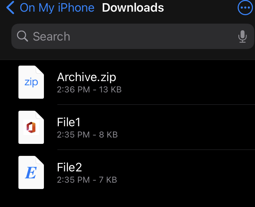This screenshot has width=255, height=207.
Task: Tap File2's 2:35 PM - 7 KB details
Action: pos(87,180)
